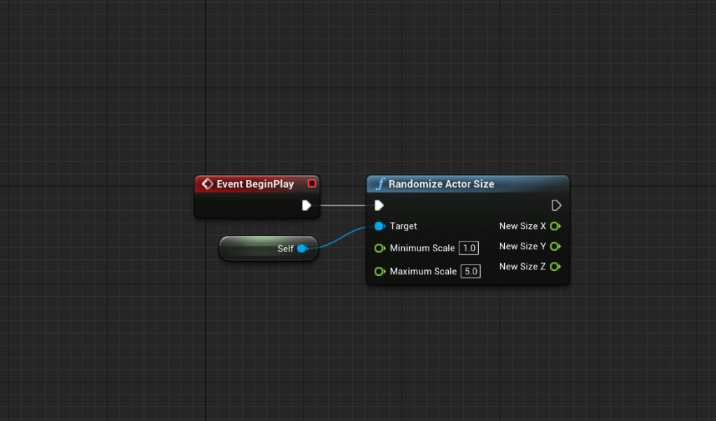Toggle the red indicator on Event BeginPlay
Image resolution: width=716 pixels, height=421 pixels.
click(312, 183)
